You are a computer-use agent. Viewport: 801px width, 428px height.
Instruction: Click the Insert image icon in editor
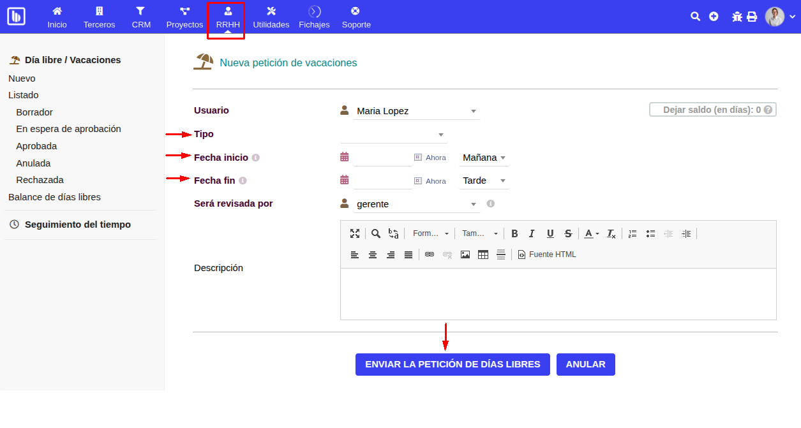pos(465,255)
